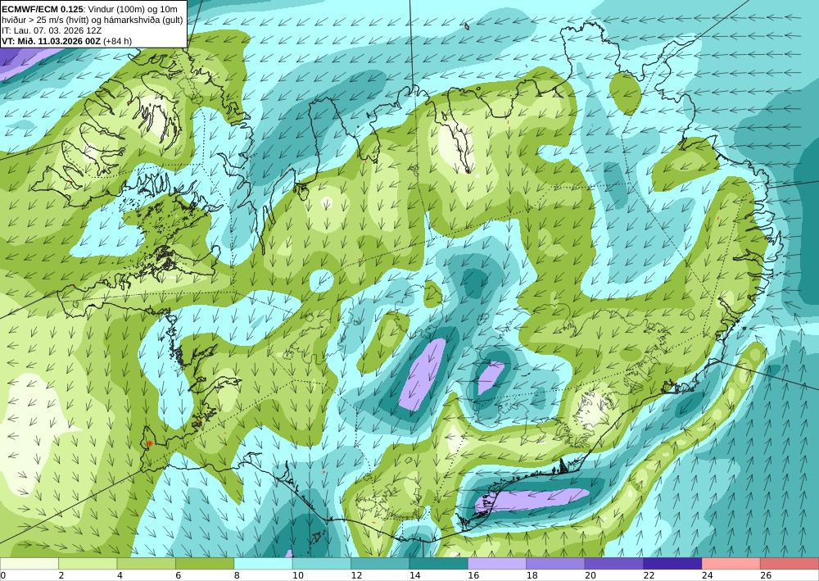Click the legend scale label "26"
The image size is (819, 581).
[766, 576]
